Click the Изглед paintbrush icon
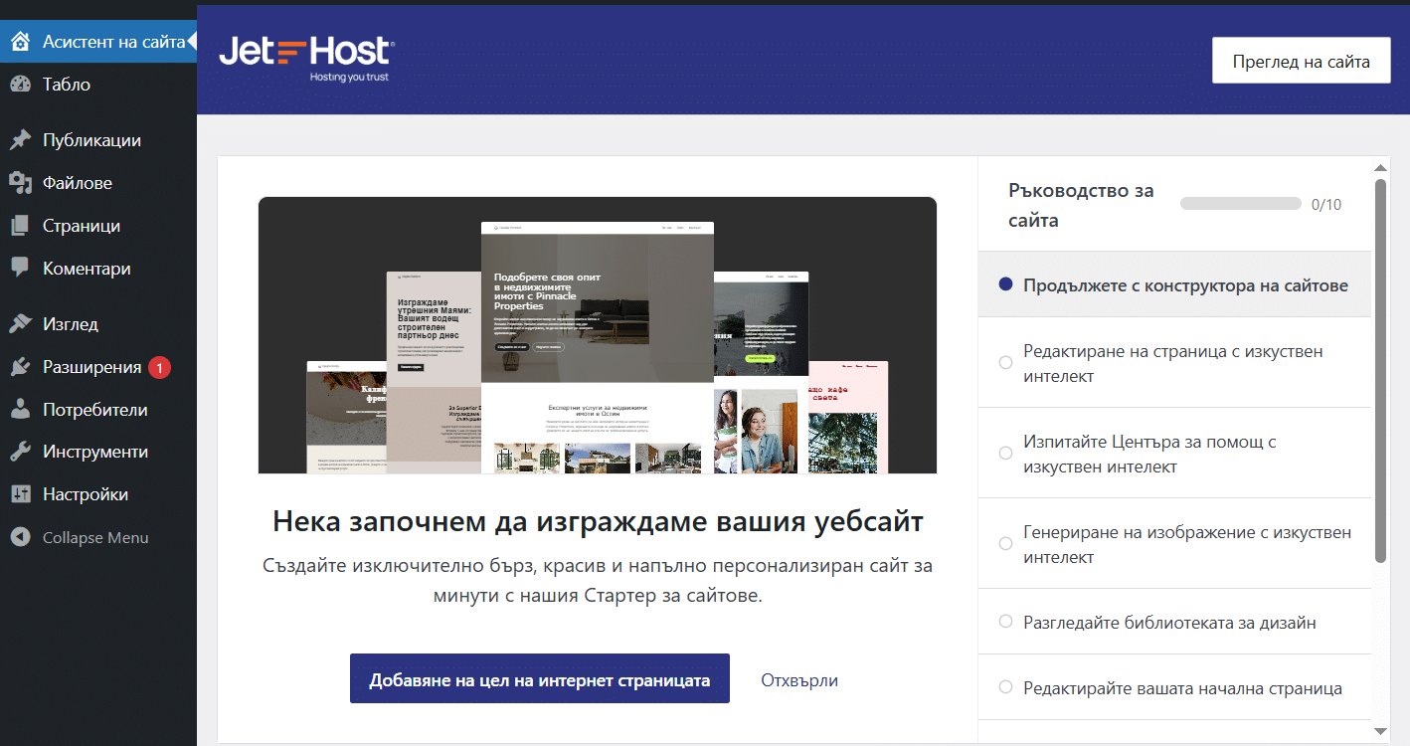Image resolution: width=1410 pixels, height=746 pixels. click(x=20, y=324)
